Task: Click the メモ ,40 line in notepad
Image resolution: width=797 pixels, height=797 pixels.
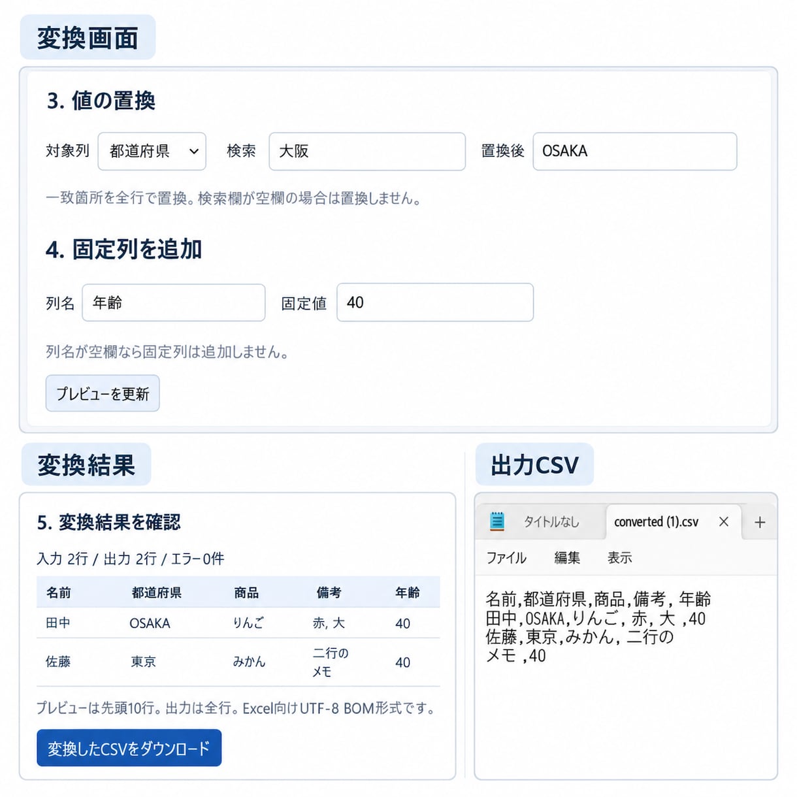Action: [x=515, y=656]
